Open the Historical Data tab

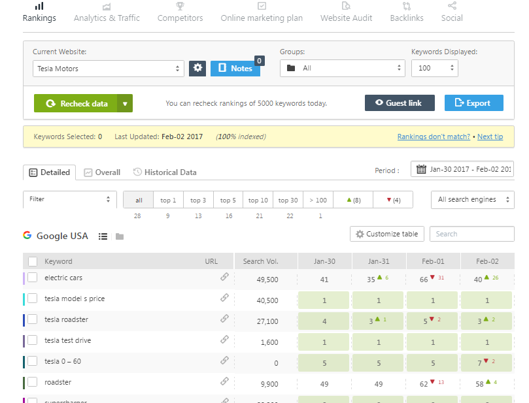coord(165,172)
